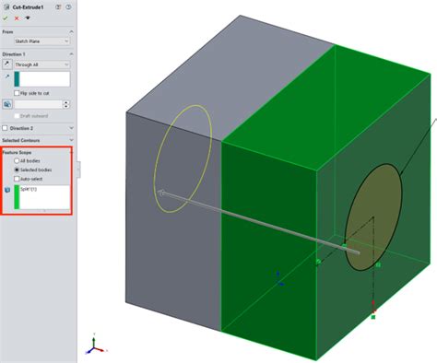
Task: Collapse the Feature Scope section
Action: [x=70, y=152]
